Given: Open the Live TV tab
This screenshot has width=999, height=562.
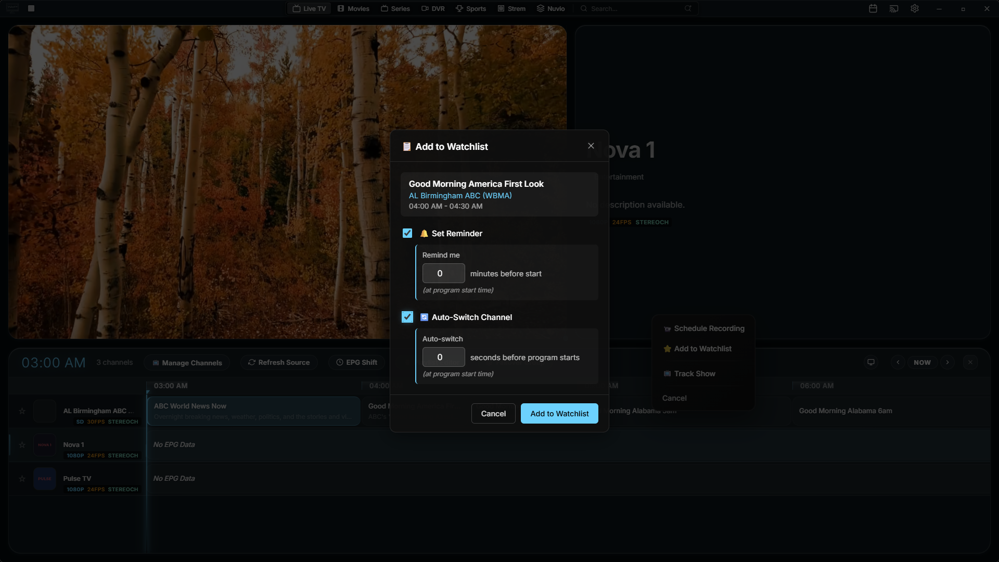Looking at the screenshot, I should (309, 8).
